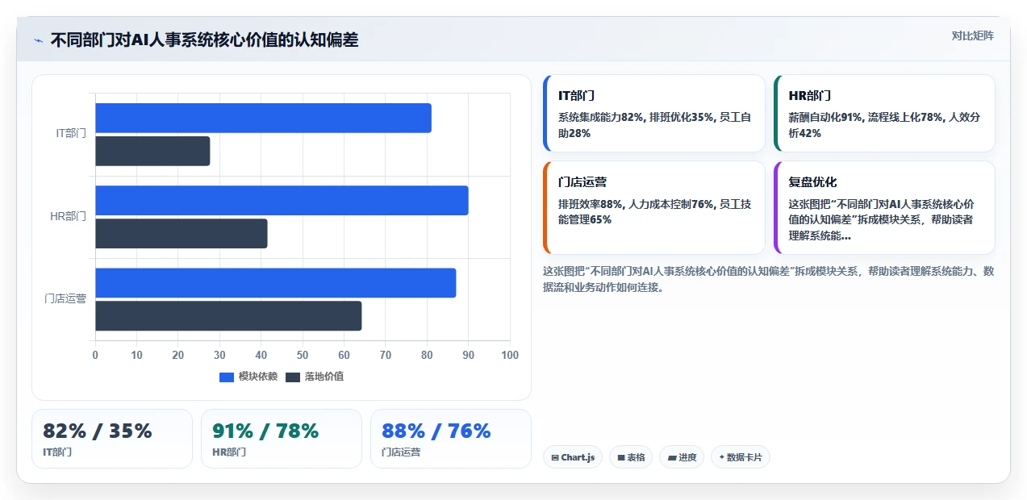Click the HR部门 y-axis label
Viewport: 1027px width, 500px height.
tap(69, 216)
